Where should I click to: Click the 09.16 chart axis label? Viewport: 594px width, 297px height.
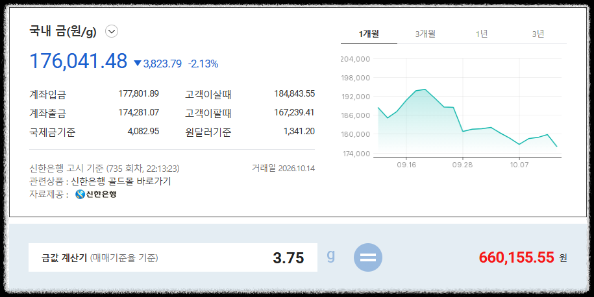(406, 165)
